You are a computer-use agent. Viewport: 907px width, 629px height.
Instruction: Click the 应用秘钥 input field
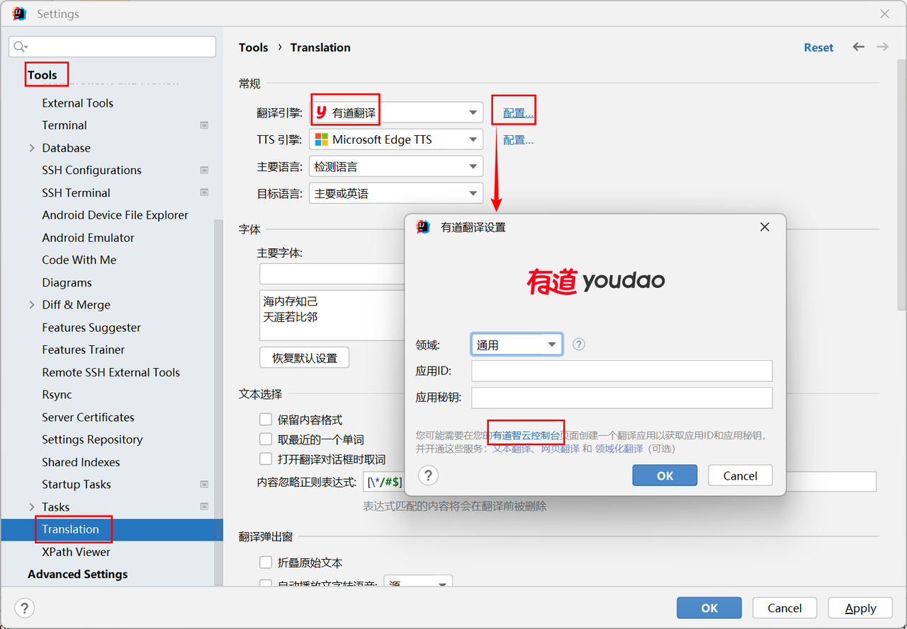(621, 398)
